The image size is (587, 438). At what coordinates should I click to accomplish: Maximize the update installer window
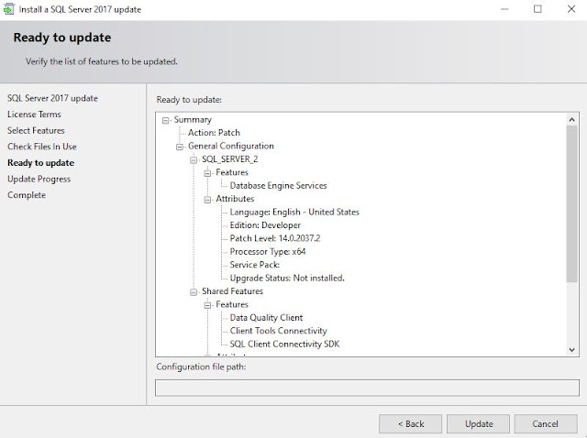point(537,9)
